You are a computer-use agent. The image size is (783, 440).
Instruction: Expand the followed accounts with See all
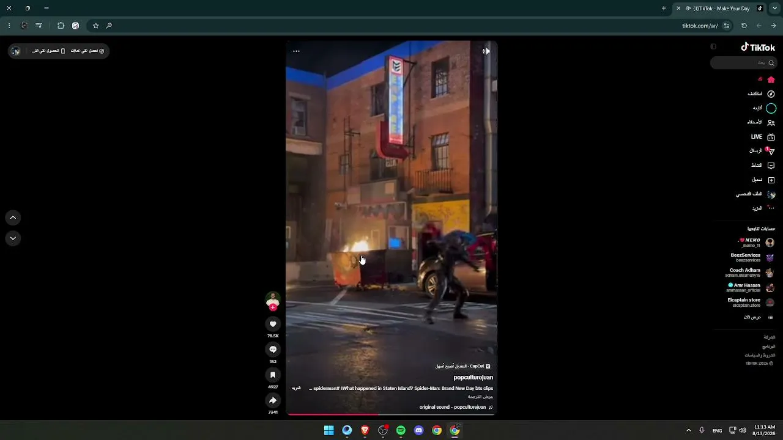759,317
